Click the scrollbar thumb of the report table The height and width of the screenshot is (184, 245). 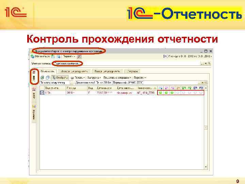206,128
